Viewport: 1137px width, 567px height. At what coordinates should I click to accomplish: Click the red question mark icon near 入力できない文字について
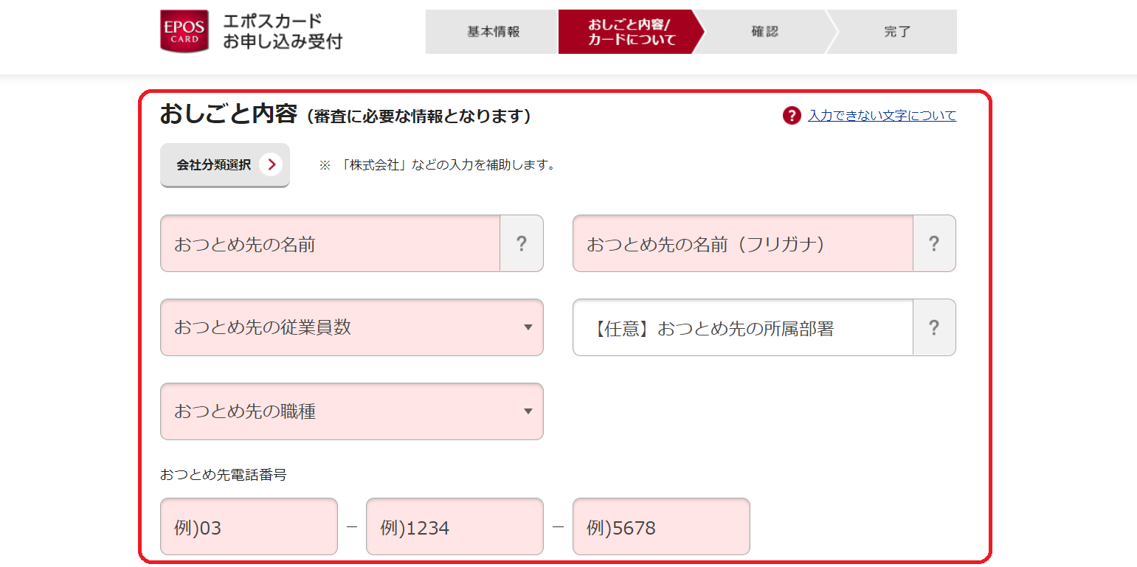tap(792, 116)
